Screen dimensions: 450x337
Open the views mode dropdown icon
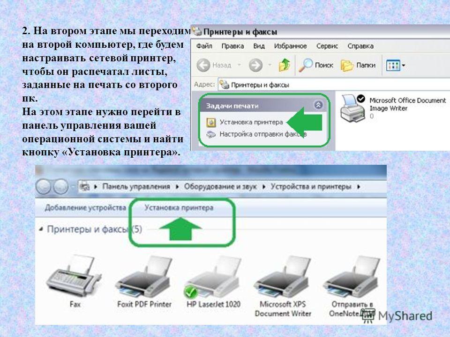point(395,66)
